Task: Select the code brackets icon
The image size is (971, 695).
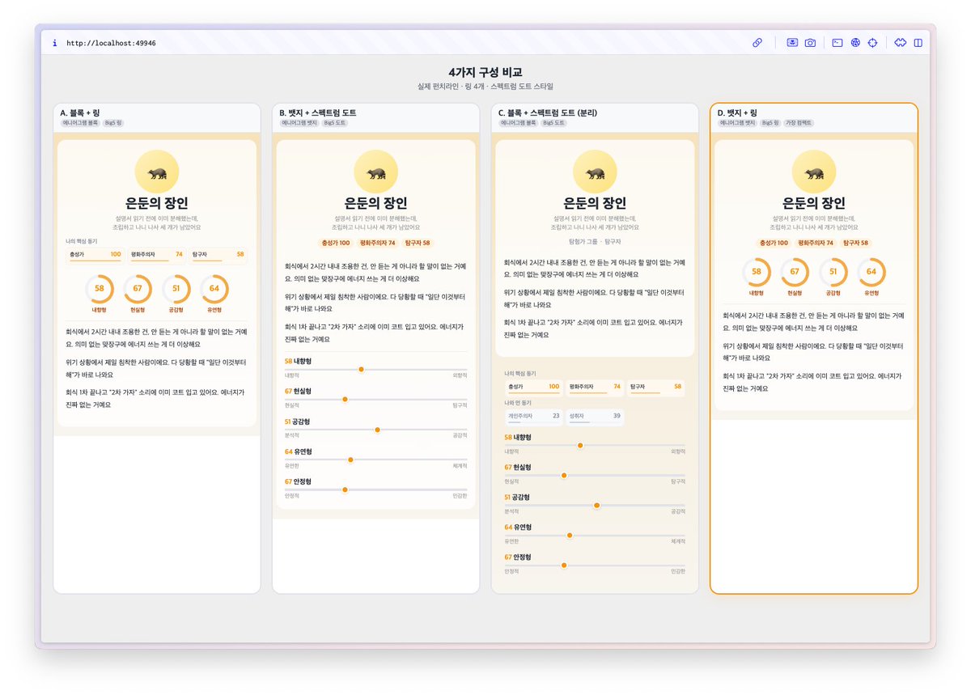Action: click(x=901, y=42)
